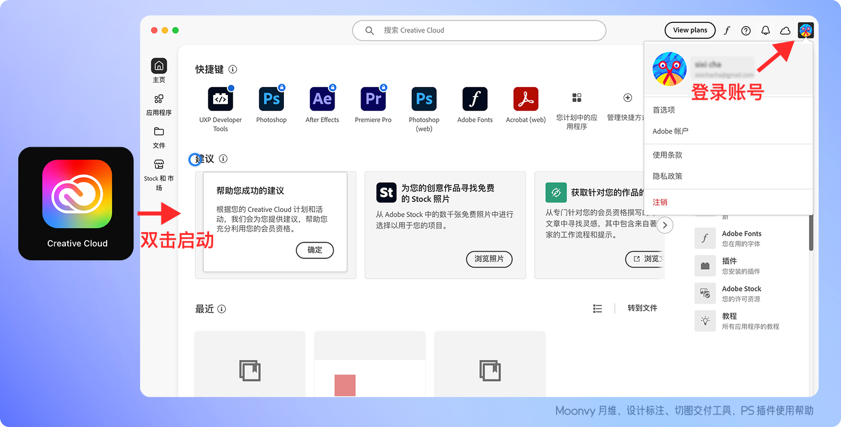841x427 pixels.
Task: Click the 搜索 Creative Cloud search field
Action: [479, 31]
